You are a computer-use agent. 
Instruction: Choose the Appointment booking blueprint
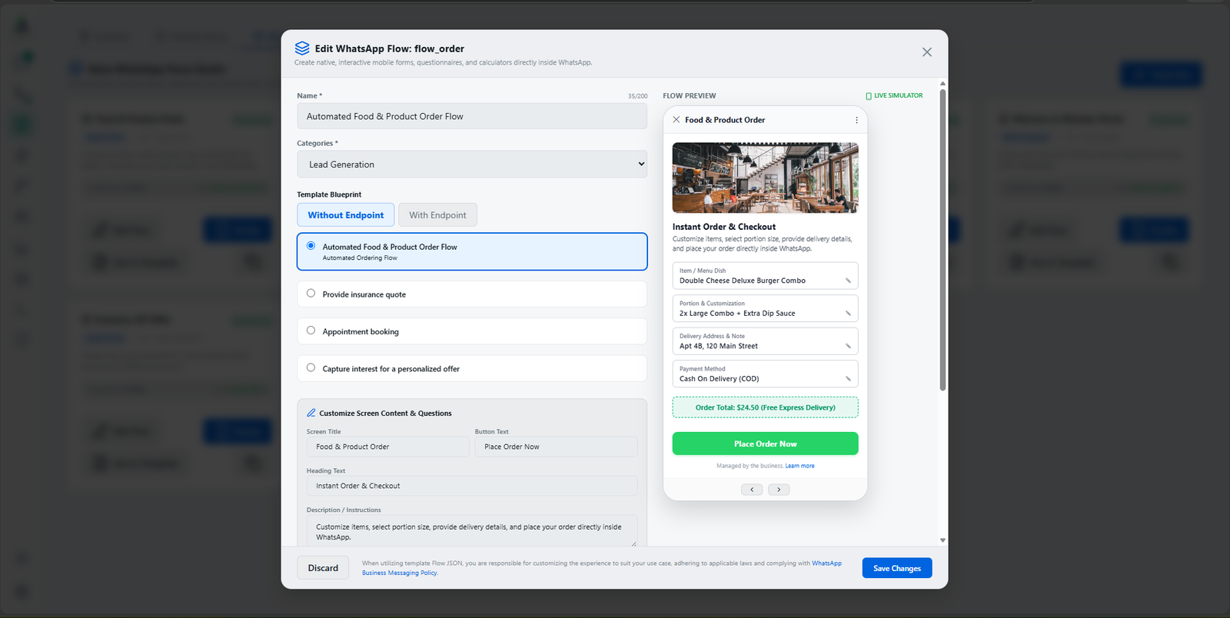click(x=472, y=331)
